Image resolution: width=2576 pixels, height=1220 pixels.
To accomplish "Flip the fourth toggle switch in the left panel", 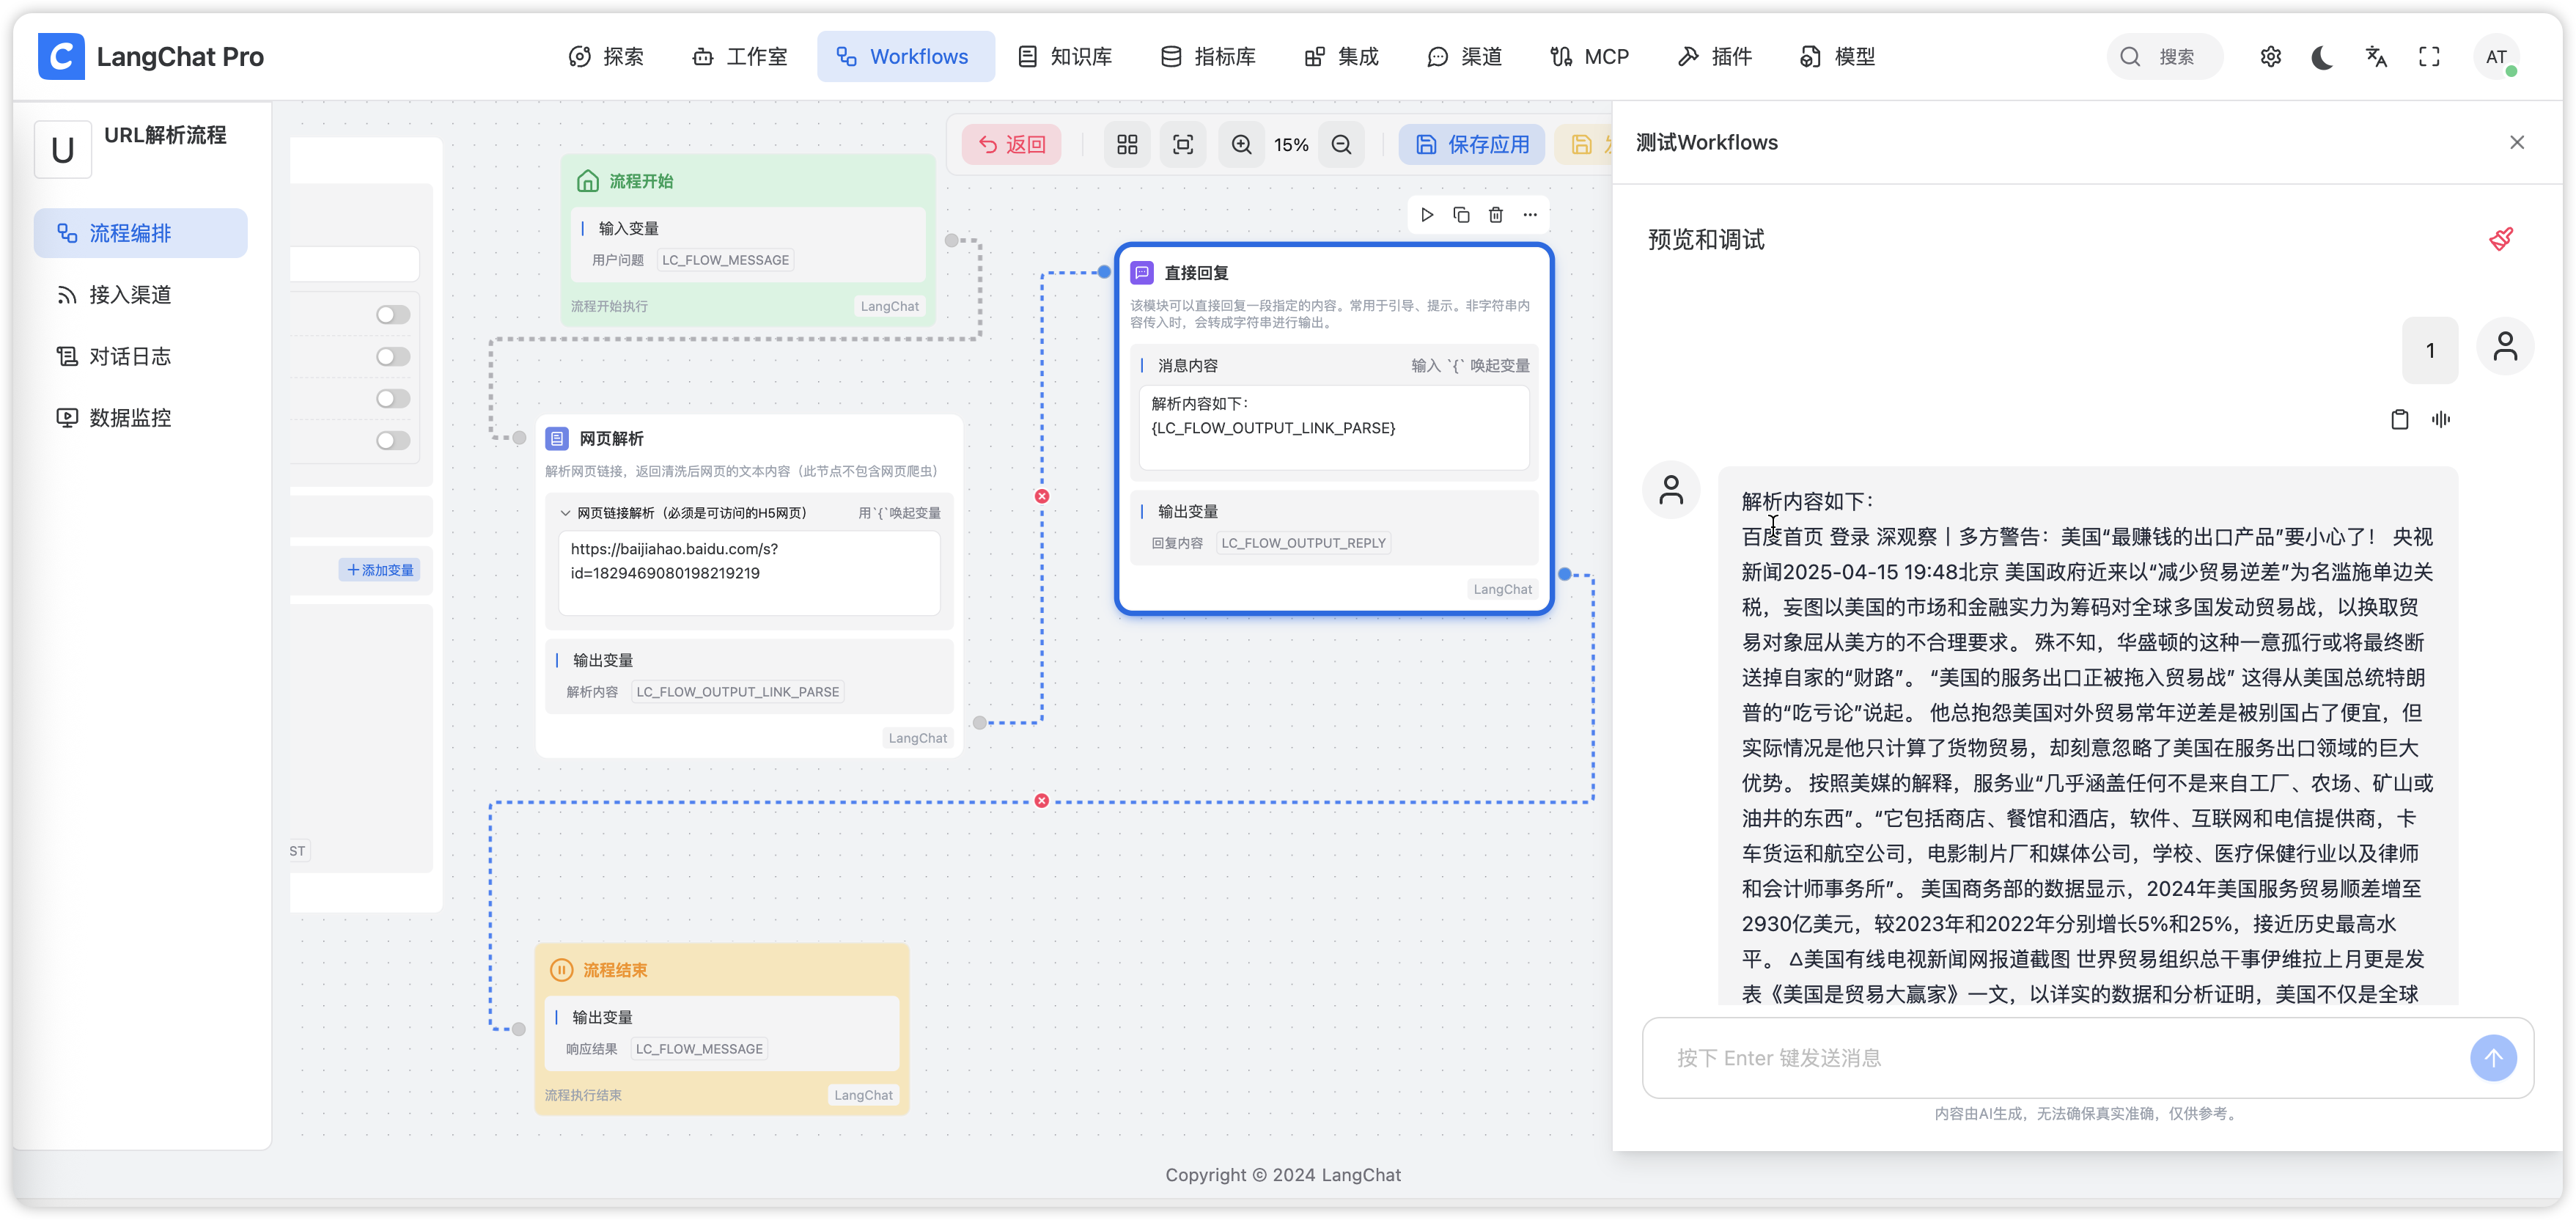I will point(393,441).
